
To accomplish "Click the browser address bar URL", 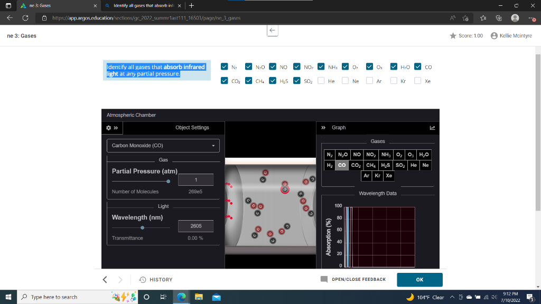I will point(146,18).
